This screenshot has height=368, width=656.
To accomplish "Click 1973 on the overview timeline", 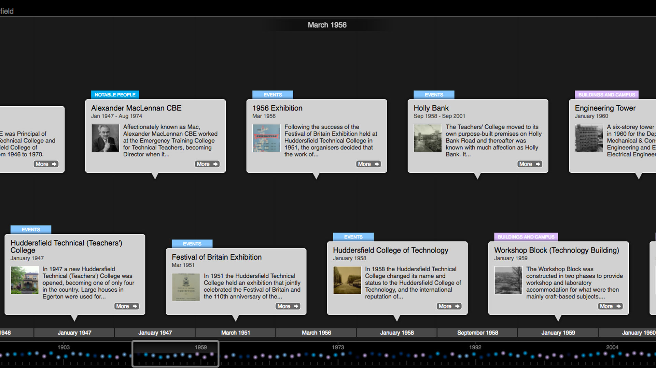I will 338,347.
